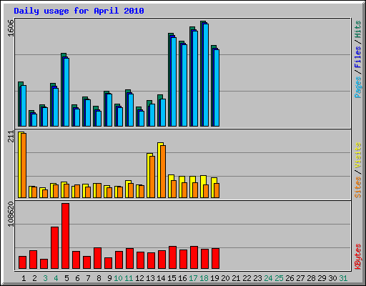Click day 14 on the date axis

(161, 278)
